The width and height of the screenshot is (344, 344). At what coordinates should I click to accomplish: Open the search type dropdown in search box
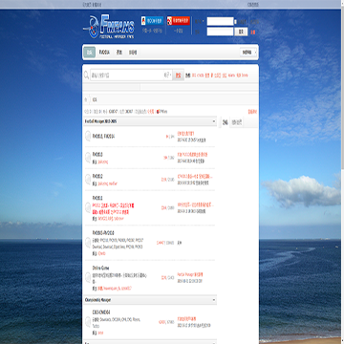(x=168, y=75)
